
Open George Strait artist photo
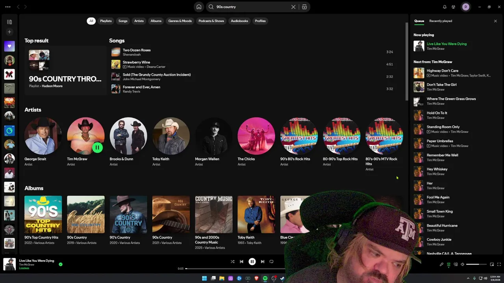pyautogui.click(x=43, y=136)
